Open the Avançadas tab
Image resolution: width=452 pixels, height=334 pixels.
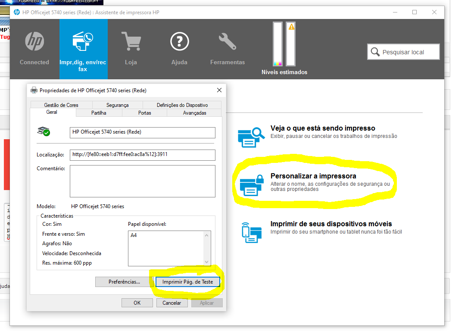[194, 113]
